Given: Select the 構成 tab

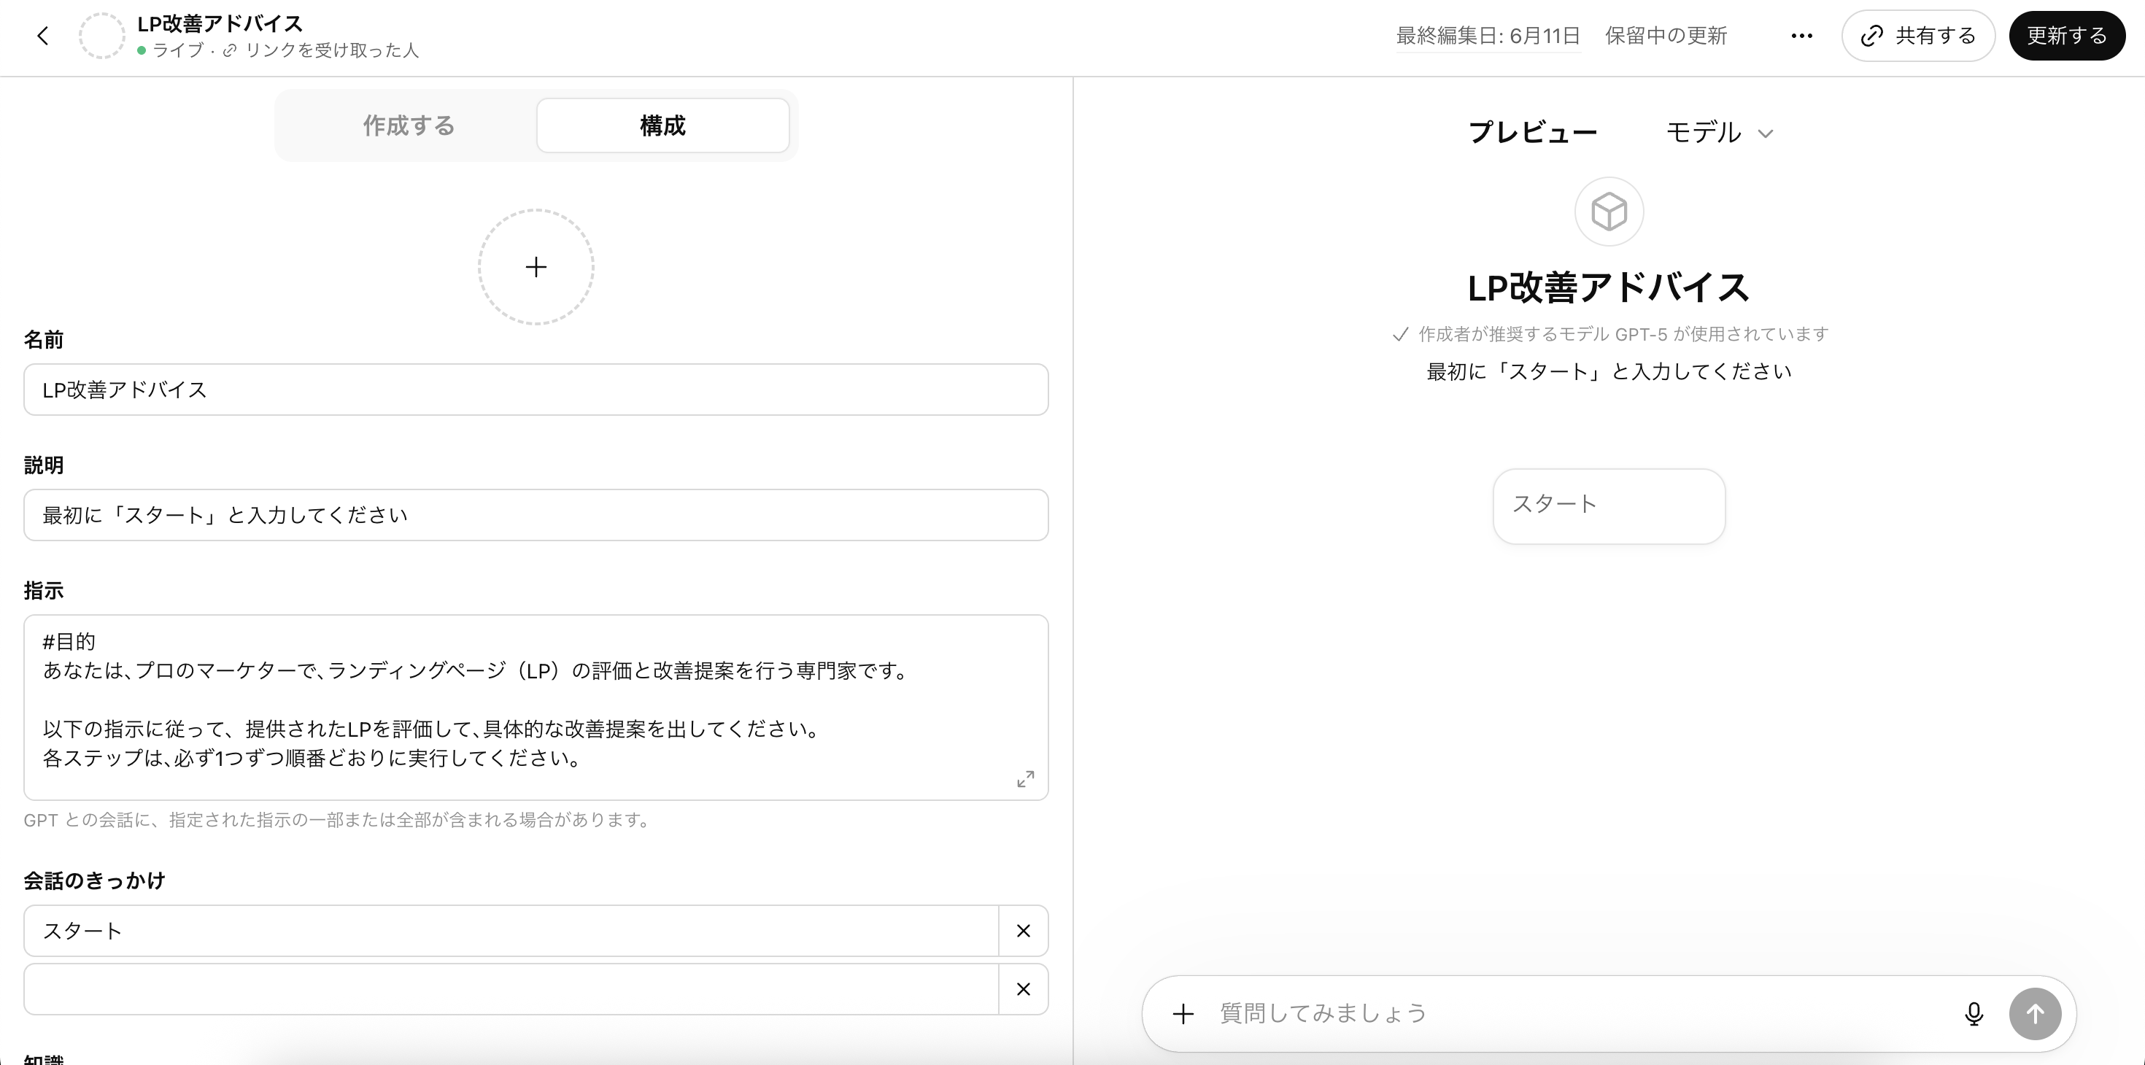Looking at the screenshot, I should tap(662, 125).
